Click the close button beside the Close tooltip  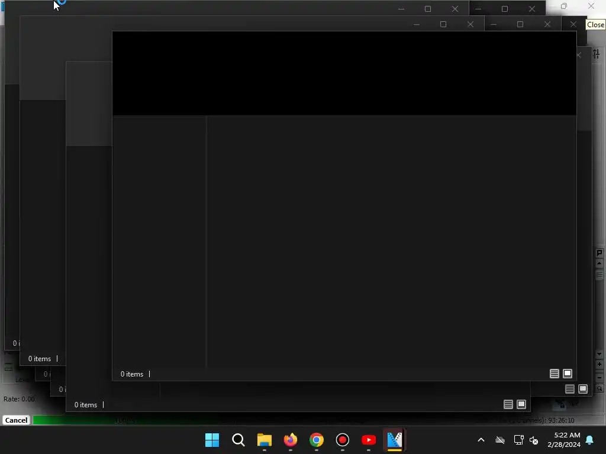click(573, 24)
